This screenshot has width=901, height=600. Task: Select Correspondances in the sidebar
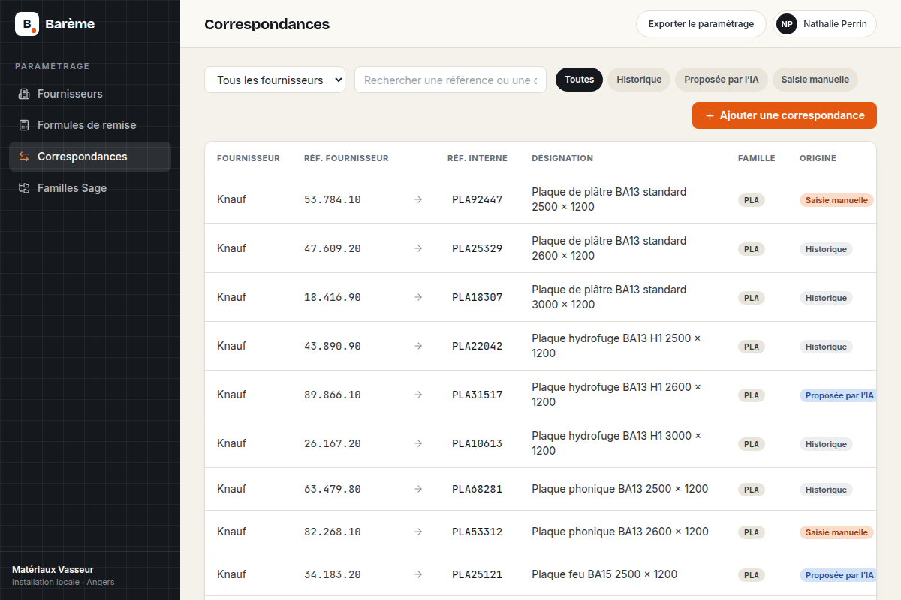click(x=90, y=157)
